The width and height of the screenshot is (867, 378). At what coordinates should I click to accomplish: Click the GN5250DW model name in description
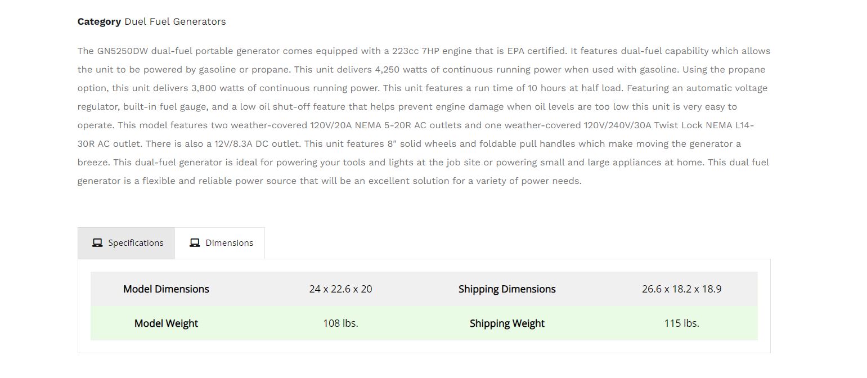pos(122,51)
